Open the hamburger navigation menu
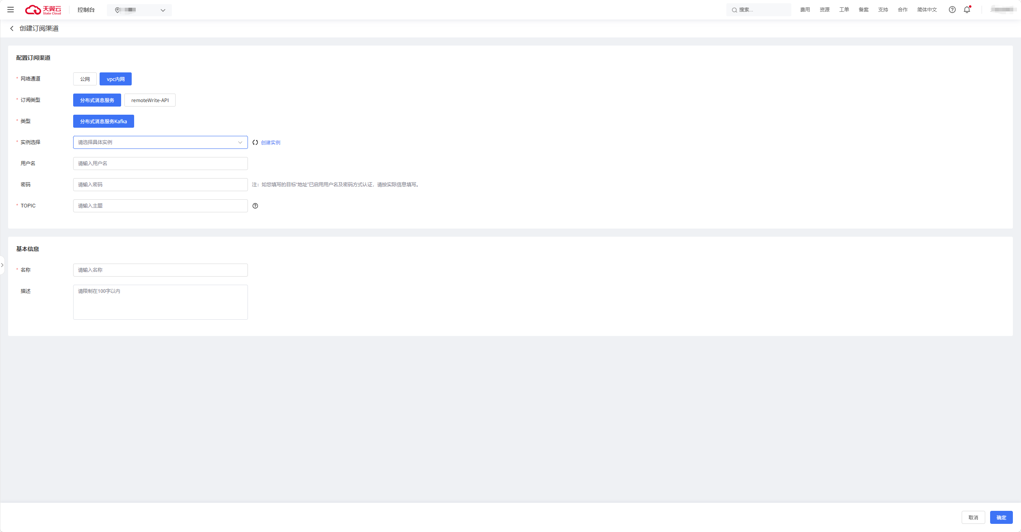 coord(11,10)
